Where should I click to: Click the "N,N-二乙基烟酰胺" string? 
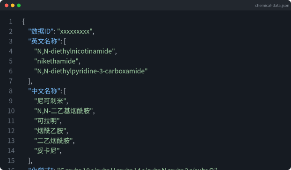[64, 111]
